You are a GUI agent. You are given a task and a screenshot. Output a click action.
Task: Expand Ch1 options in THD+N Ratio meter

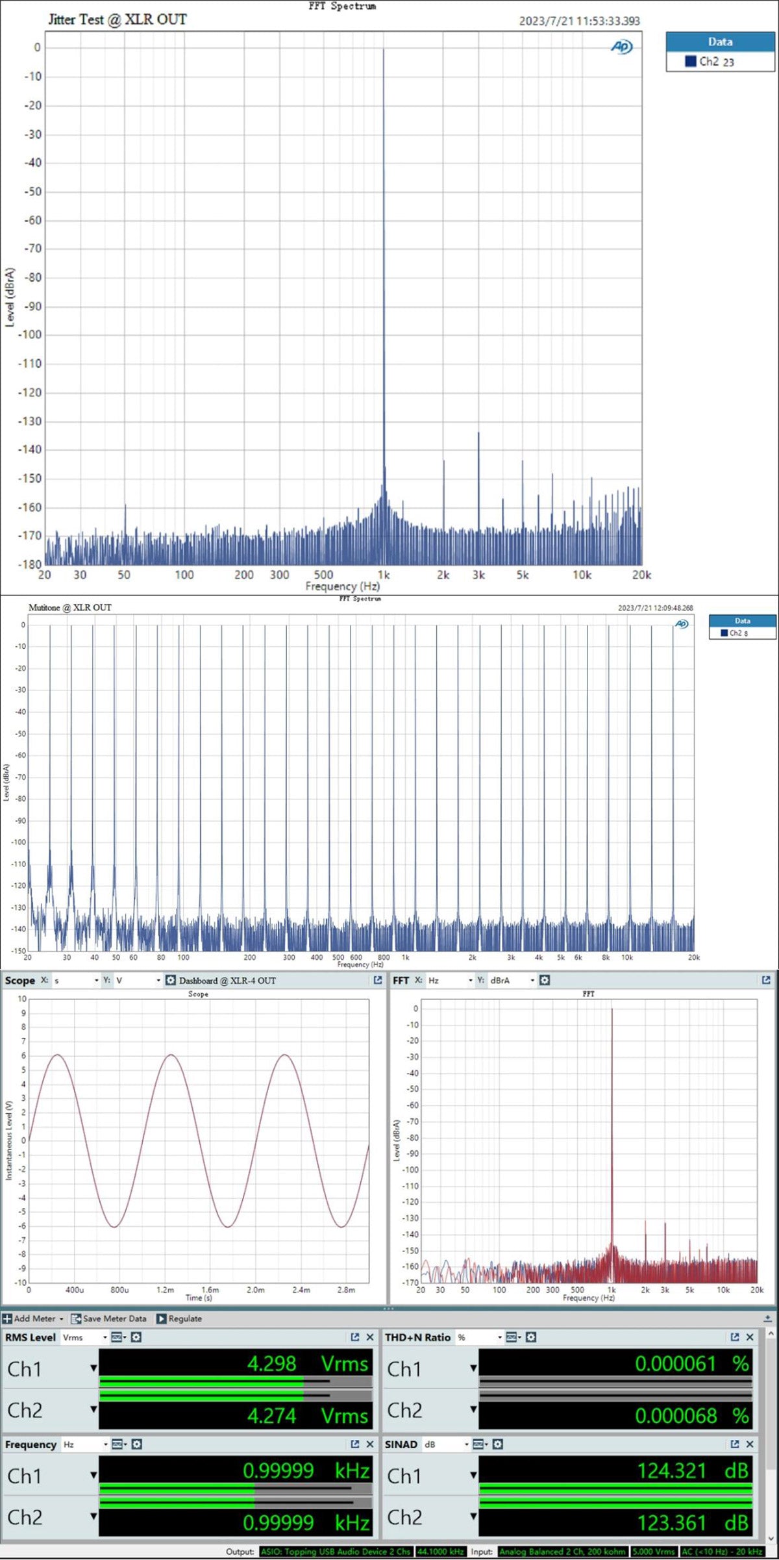click(473, 1368)
